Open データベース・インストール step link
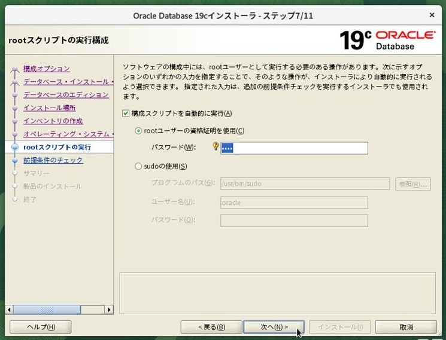446x340 pixels. [x=68, y=82]
